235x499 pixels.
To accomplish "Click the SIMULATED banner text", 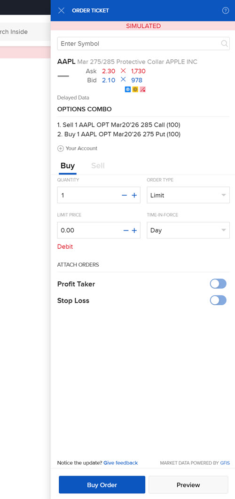I will point(143,26).
